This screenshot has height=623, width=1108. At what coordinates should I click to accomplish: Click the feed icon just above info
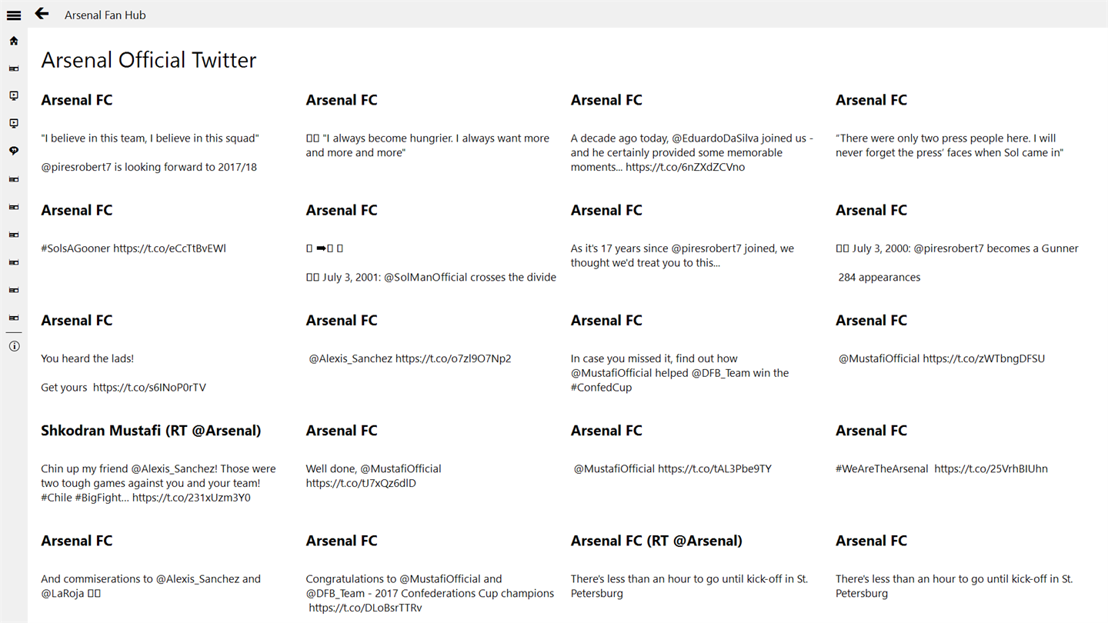[14, 318]
